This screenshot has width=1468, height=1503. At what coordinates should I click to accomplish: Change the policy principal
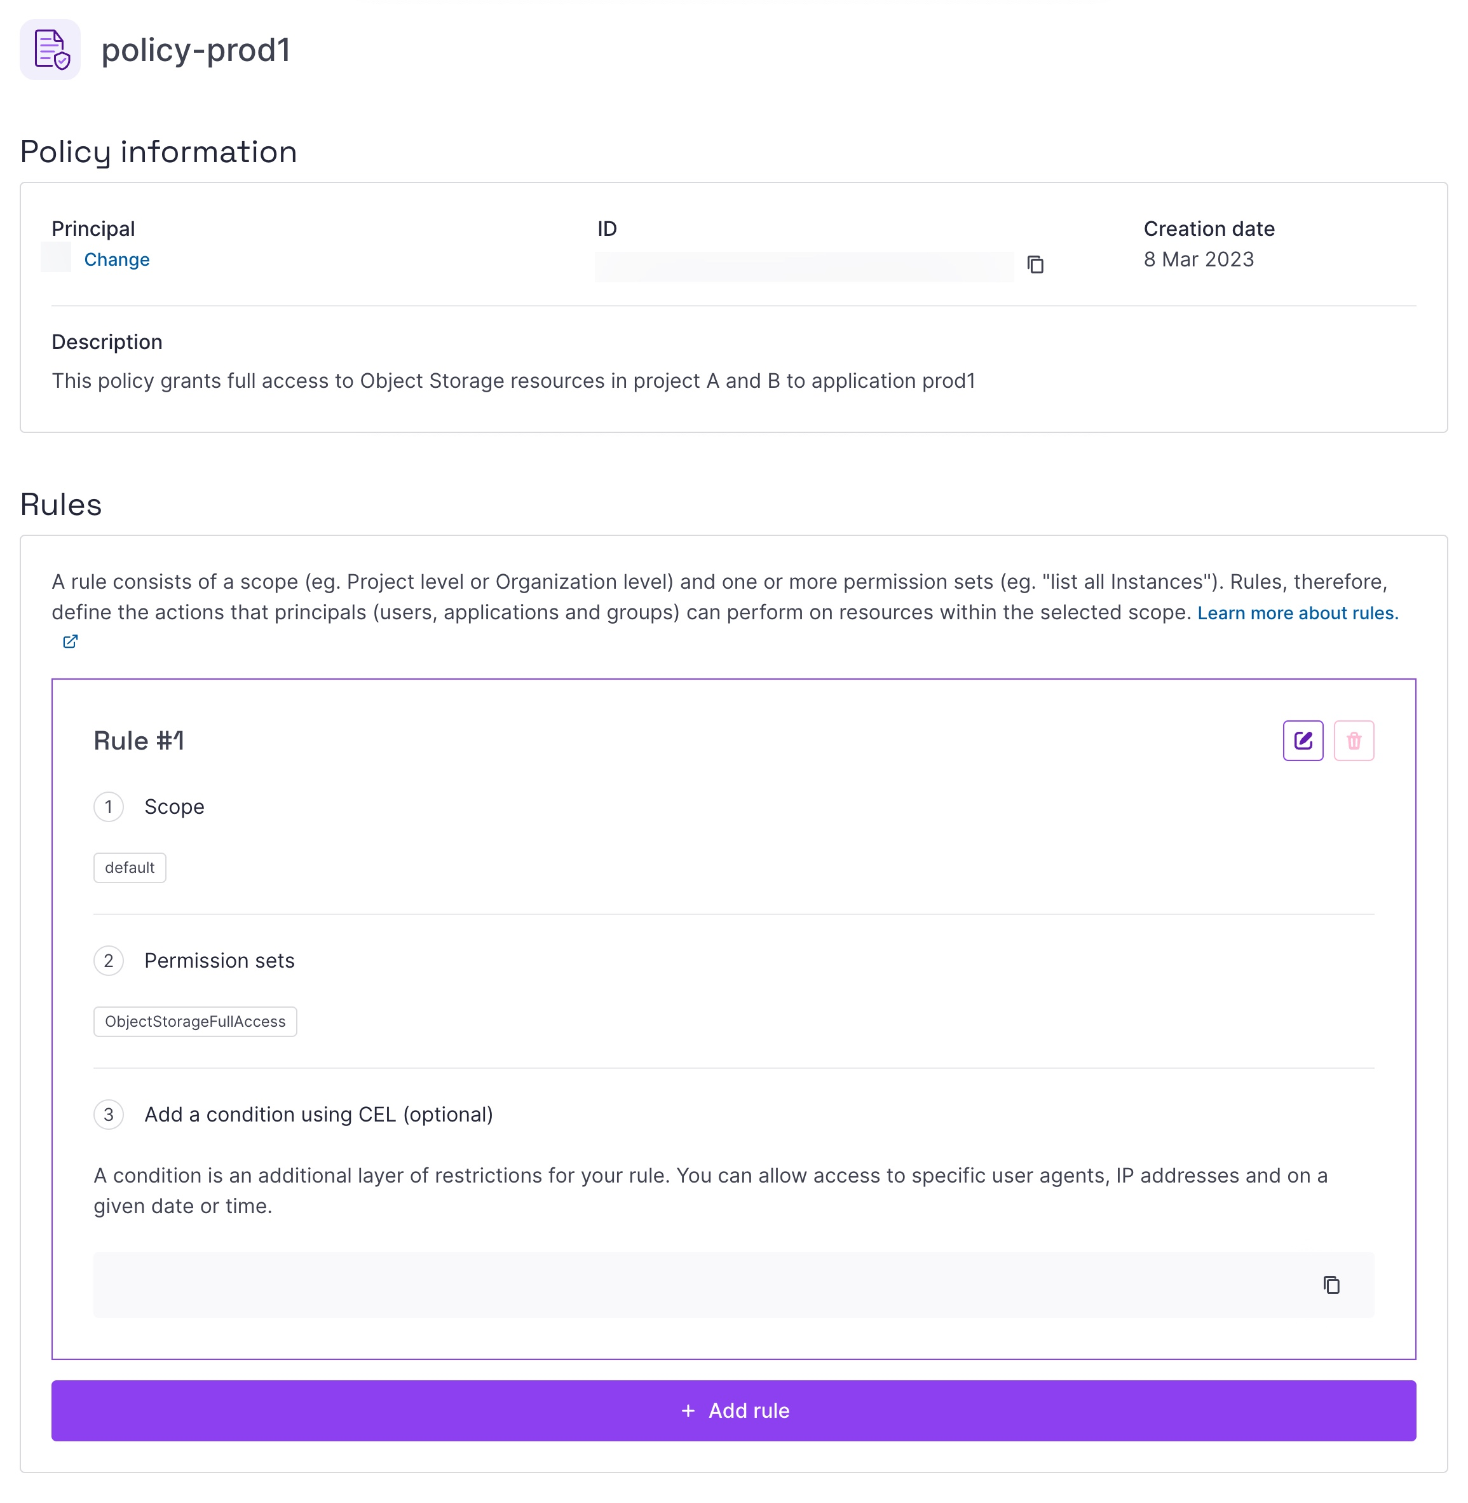click(116, 260)
